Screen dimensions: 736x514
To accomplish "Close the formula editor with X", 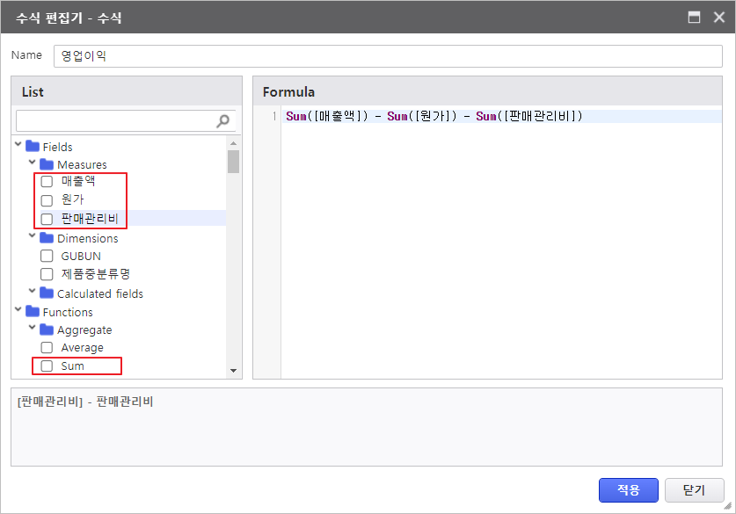I will [x=719, y=18].
